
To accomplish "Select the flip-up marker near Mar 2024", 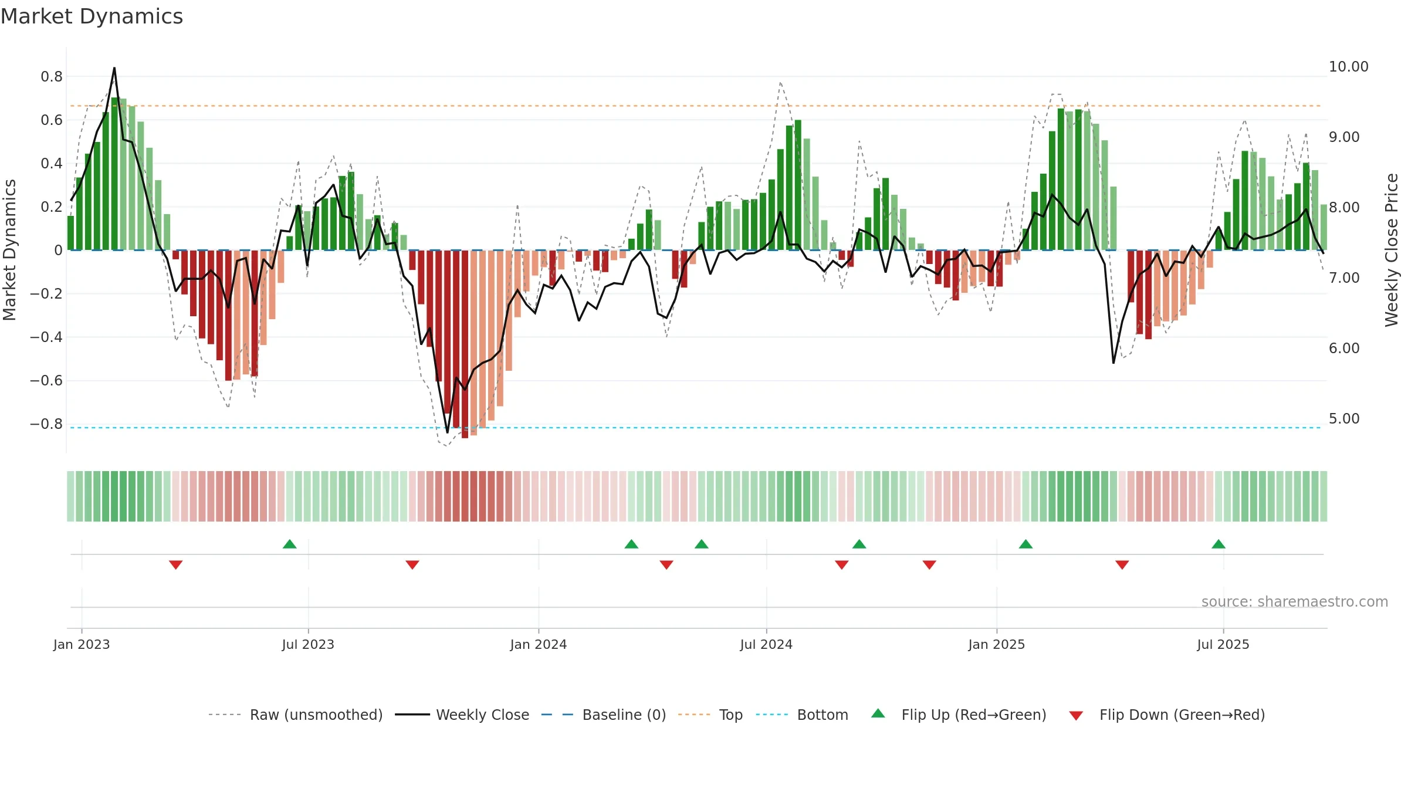I will (631, 544).
